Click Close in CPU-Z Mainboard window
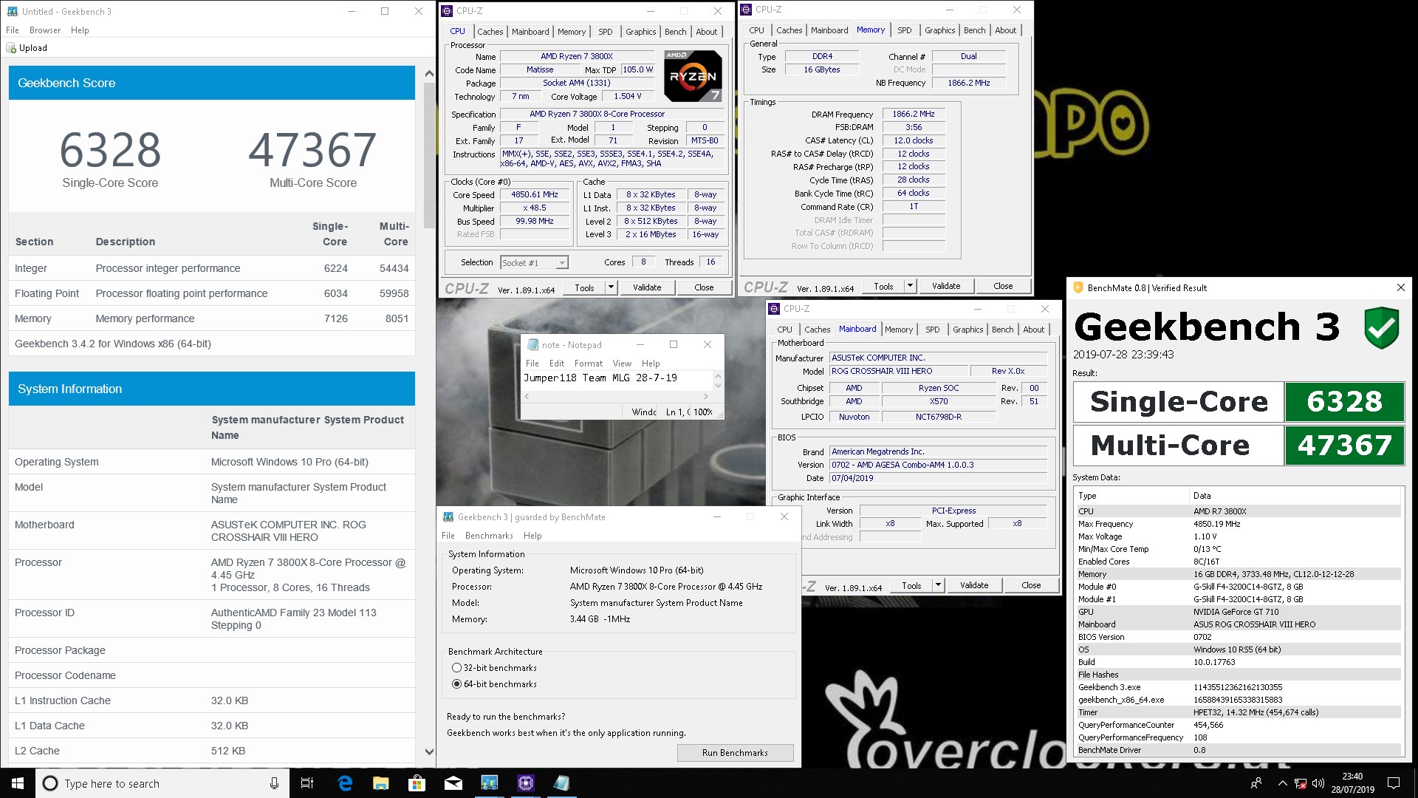 (x=1031, y=585)
